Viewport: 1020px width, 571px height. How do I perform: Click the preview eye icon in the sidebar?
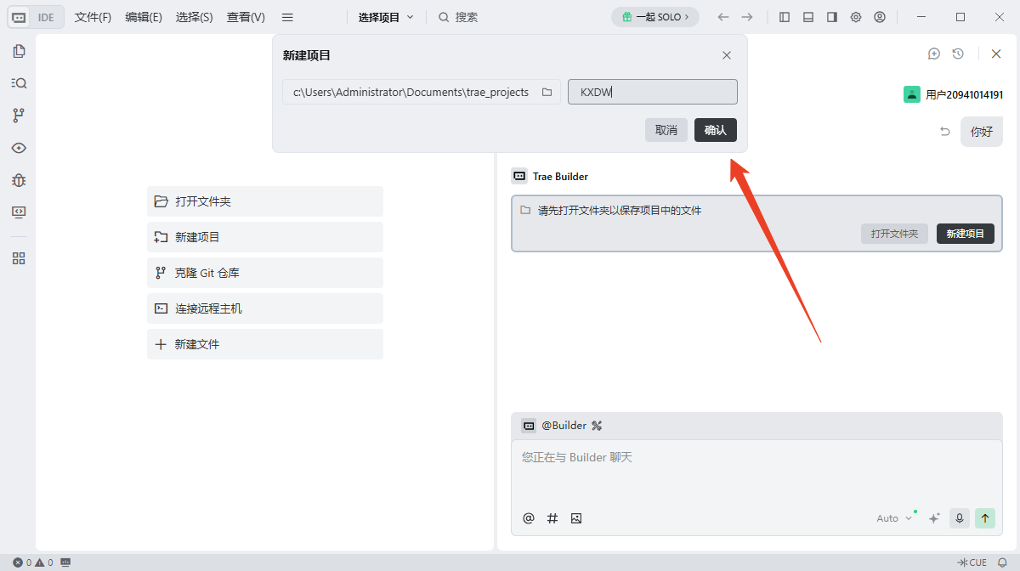tap(19, 148)
